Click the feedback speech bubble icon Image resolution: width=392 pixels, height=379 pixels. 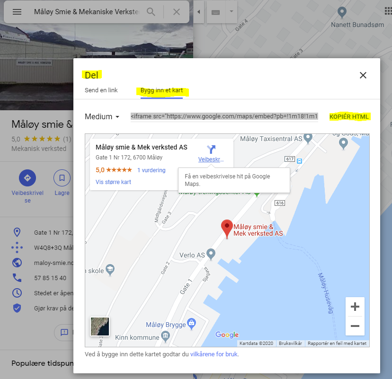(x=64, y=332)
